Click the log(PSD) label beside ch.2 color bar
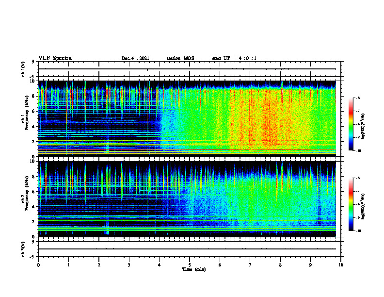The width and height of the screenshot is (384, 297). coord(363,206)
